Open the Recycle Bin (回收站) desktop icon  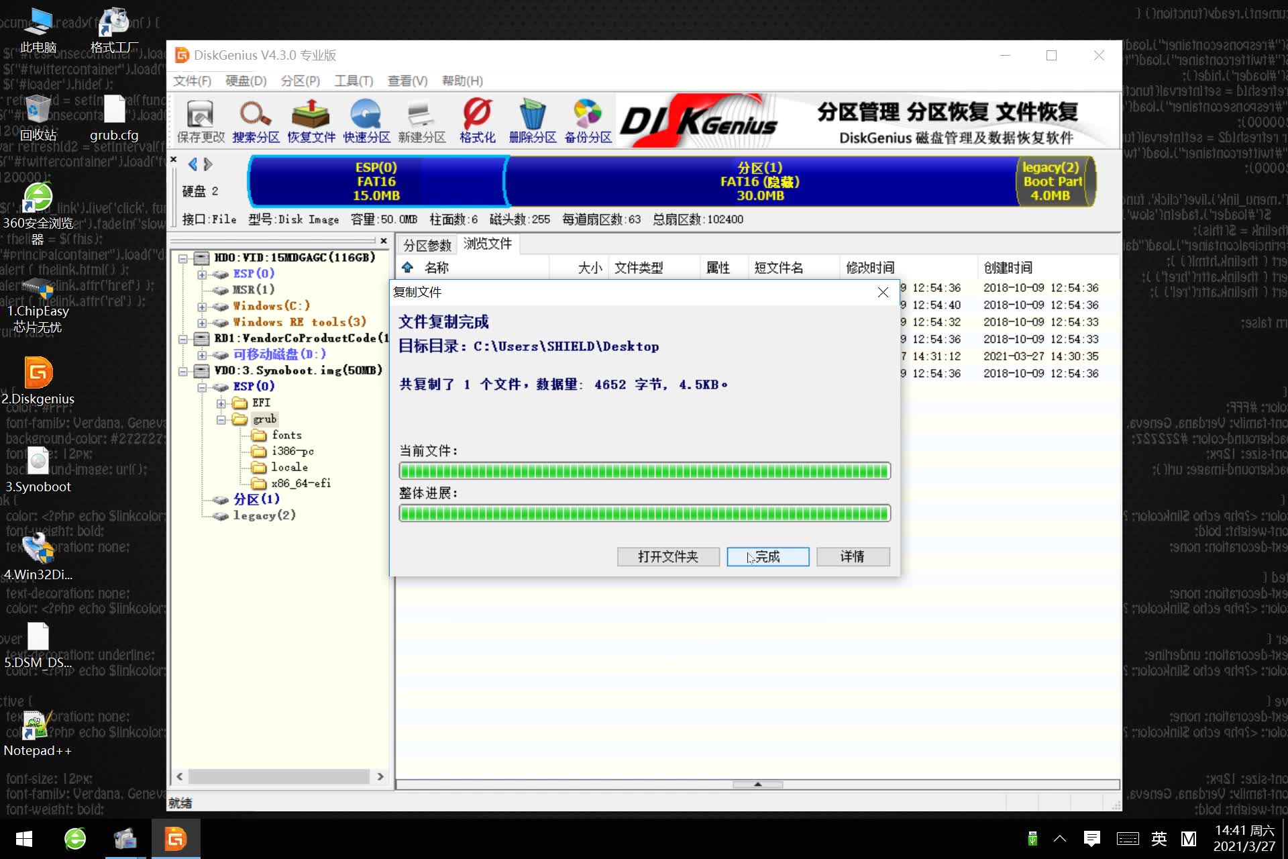pos(38,118)
